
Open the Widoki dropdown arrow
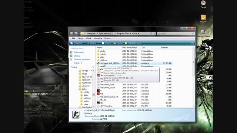coord(99,43)
